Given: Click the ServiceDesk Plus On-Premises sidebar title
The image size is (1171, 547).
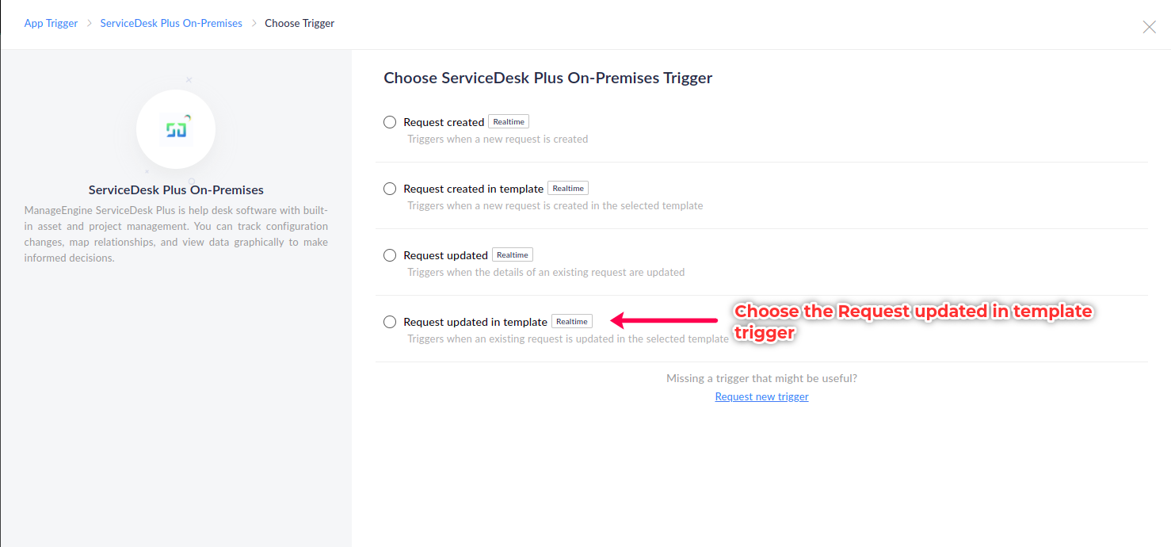Looking at the screenshot, I should pyautogui.click(x=176, y=190).
